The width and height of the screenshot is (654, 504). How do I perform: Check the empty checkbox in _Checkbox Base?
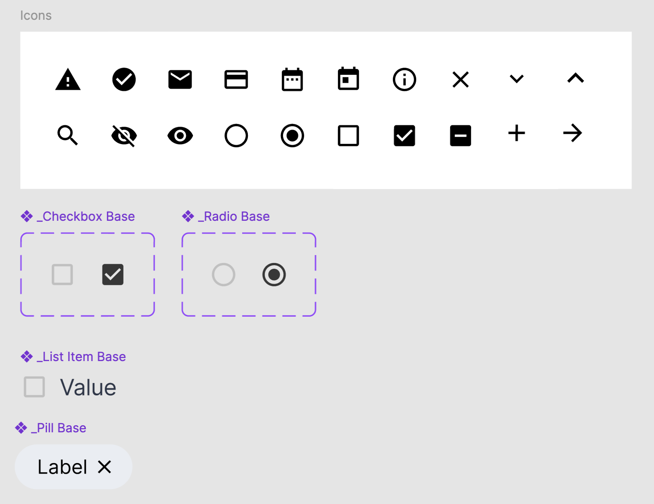(62, 274)
